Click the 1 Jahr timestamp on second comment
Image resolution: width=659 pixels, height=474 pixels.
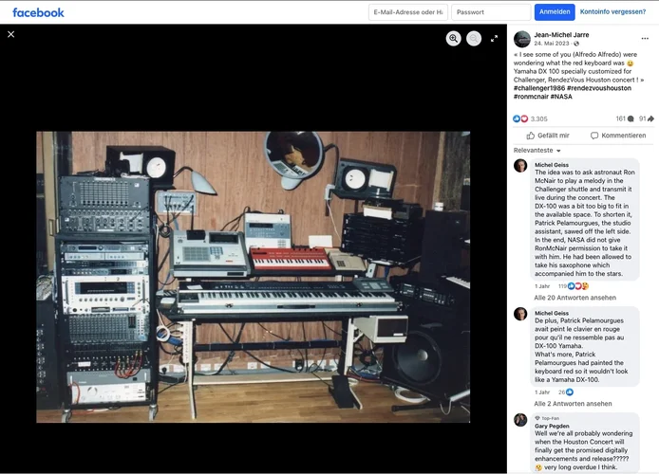click(542, 392)
